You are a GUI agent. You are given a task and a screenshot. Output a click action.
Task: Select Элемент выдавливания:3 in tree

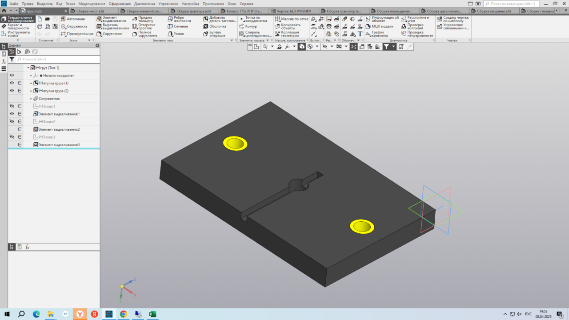point(59,145)
